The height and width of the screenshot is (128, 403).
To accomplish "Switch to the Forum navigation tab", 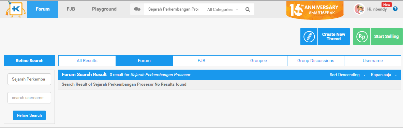I will [x=43, y=9].
